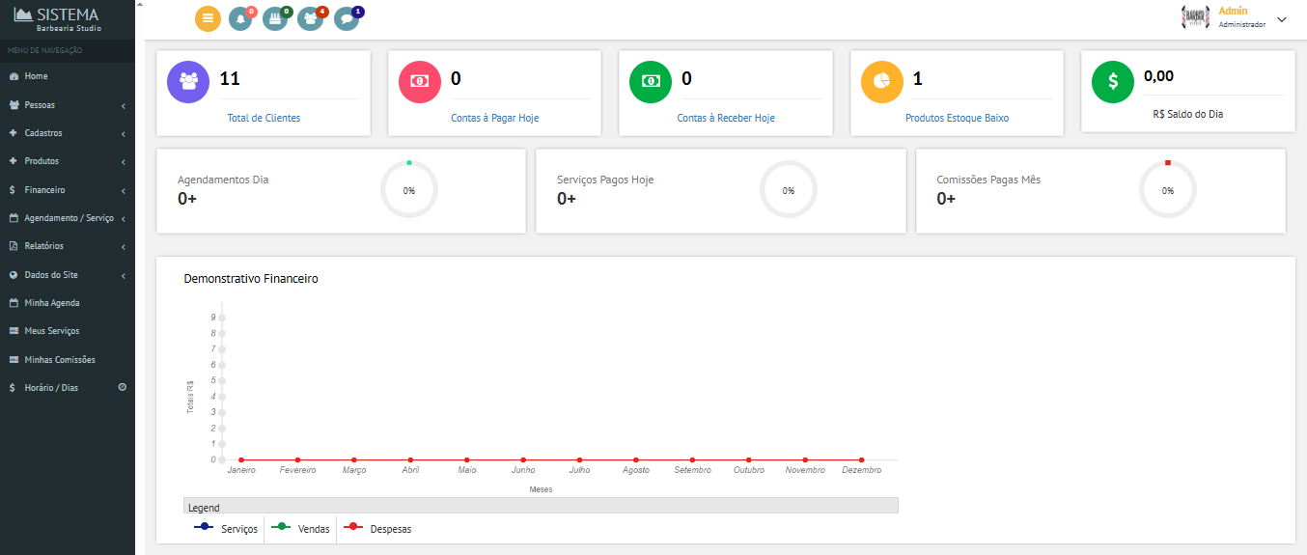Click the orange pie chart stock icon

click(x=881, y=81)
